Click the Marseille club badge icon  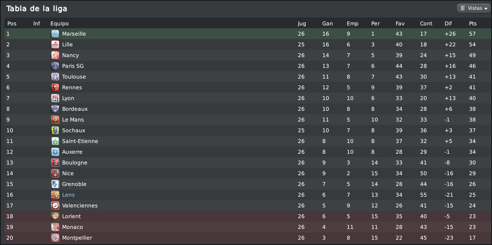click(55, 34)
